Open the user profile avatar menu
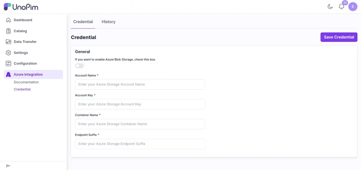Viewport: 361px width, 170px height. click(353, 7)
